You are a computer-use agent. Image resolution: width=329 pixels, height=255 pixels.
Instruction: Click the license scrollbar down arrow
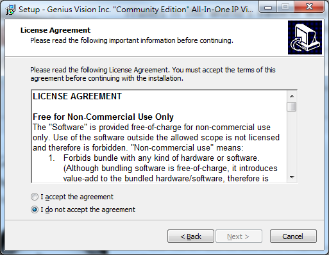pos(292,177)
